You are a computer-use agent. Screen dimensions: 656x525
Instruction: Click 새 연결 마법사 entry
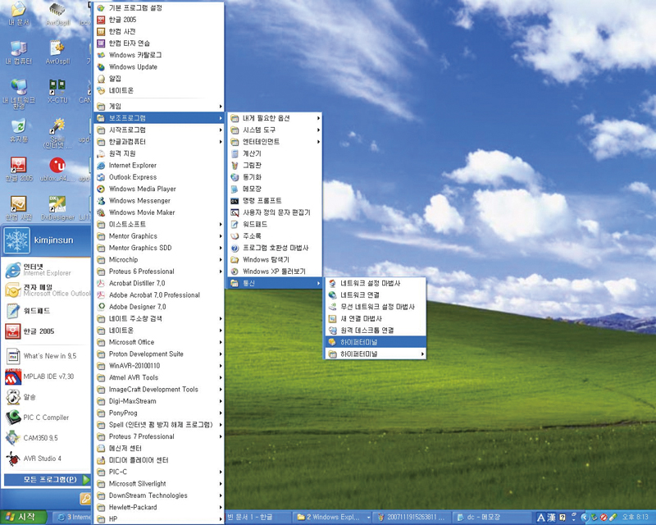click(376, 318)
